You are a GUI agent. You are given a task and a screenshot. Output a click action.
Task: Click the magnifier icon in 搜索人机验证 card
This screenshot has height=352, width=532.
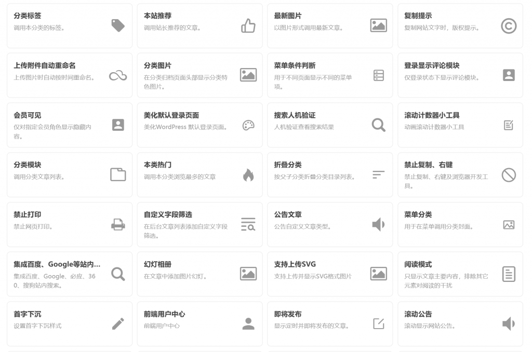click(378, 125)
